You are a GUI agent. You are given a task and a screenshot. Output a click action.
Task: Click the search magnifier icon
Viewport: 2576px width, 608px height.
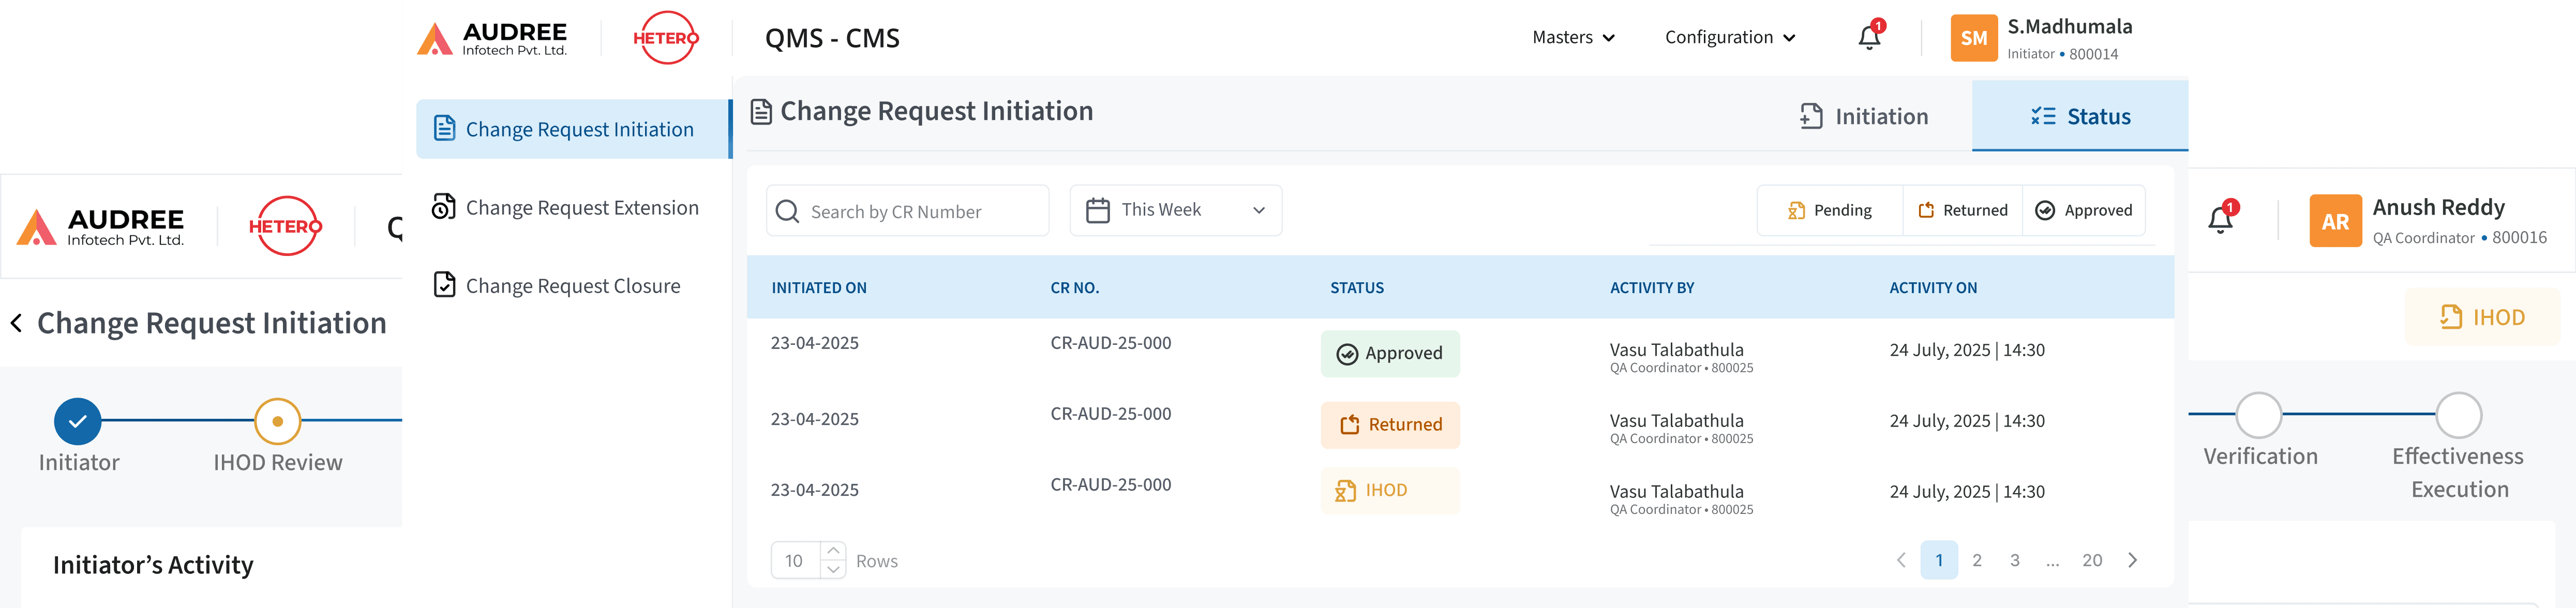(787, 211)
